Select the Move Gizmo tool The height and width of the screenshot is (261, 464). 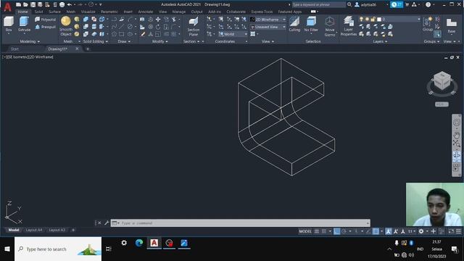pyautogui.click(x=330, y=26)
